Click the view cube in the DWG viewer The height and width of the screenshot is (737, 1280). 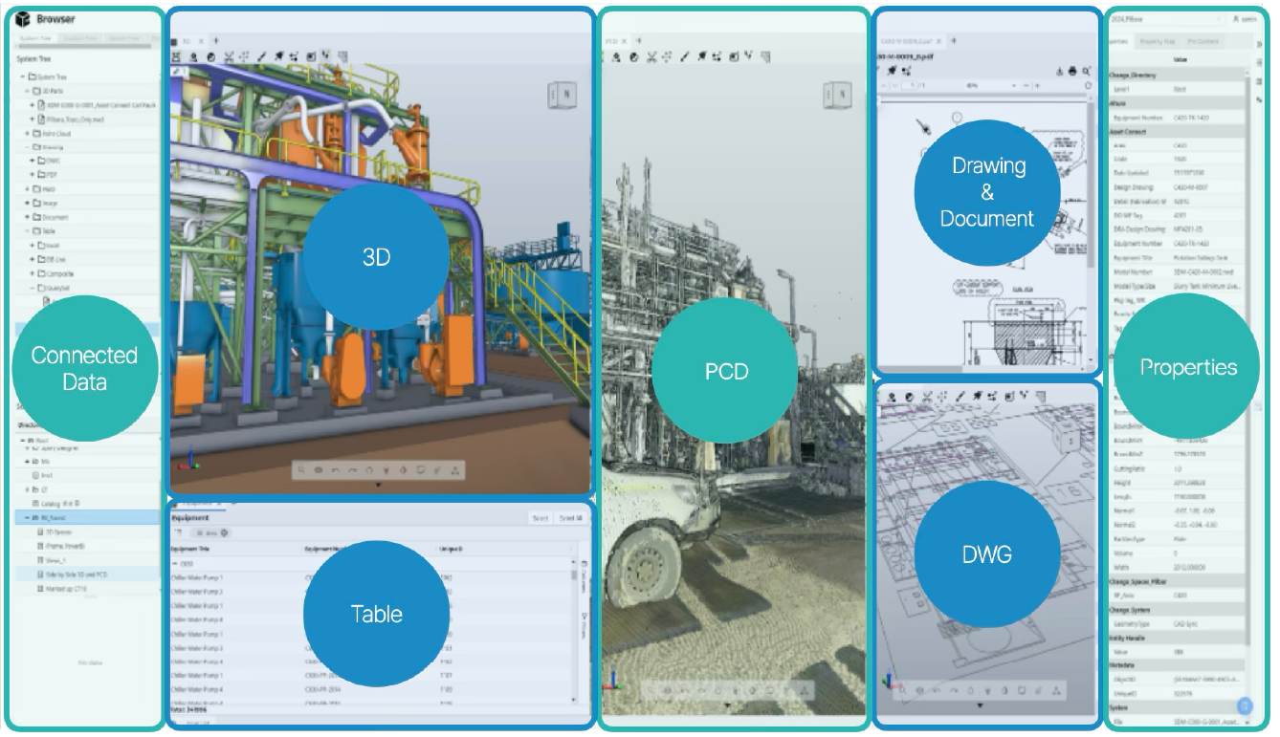coord(1066,438)
